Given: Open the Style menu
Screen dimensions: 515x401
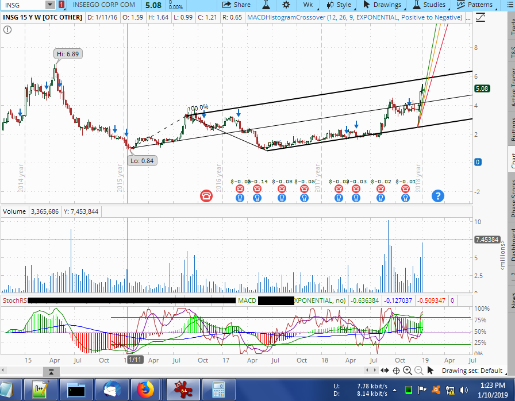Looking at the screenshot, I should (x=338, y=5).
